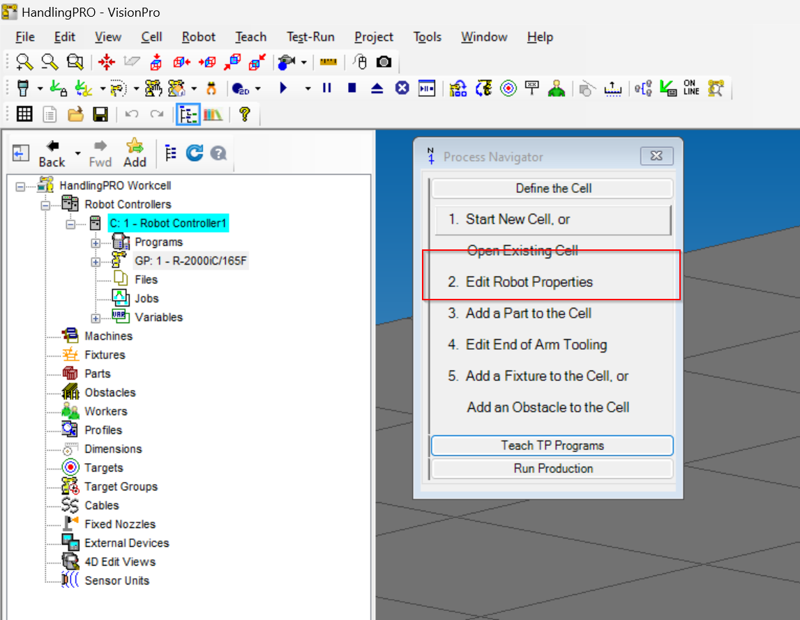Click the blue abort X icon

(x=402, y=88)
